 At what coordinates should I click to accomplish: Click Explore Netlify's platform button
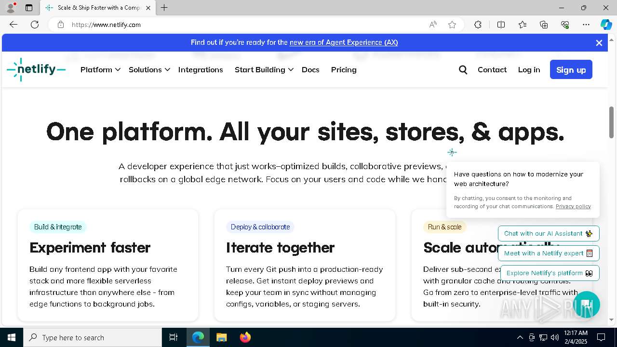click(x=550, y=273)
